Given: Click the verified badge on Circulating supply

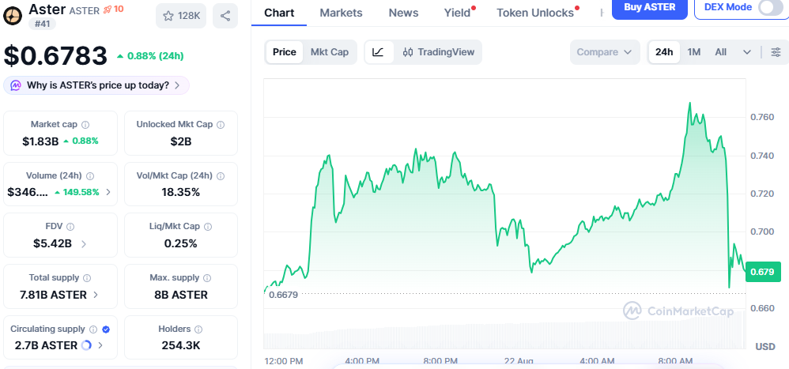Looking at the screenshot, I should coord(106,329).
